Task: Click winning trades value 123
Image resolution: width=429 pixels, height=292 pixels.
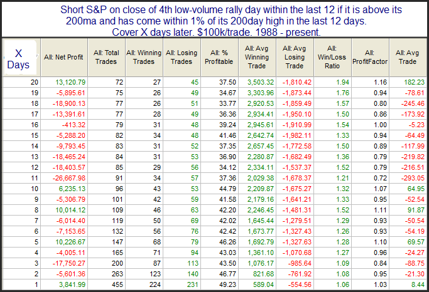Action: pos(155,274)
